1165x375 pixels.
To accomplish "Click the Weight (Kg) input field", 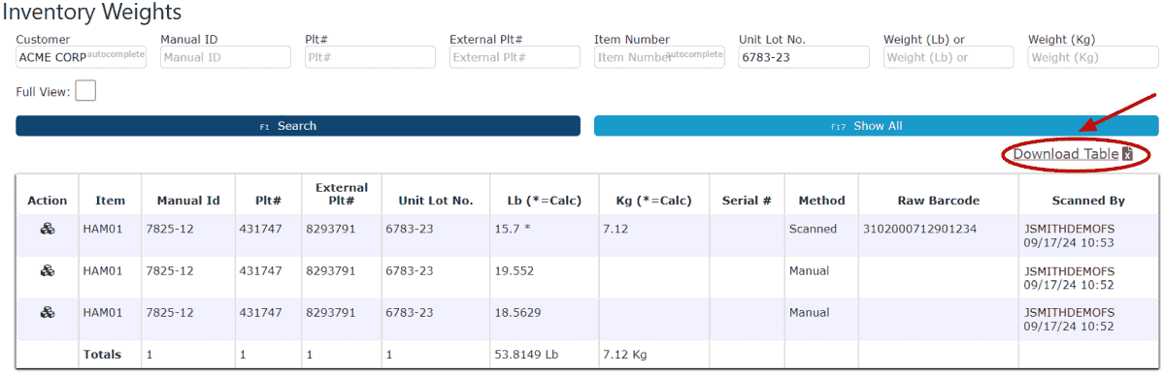I will coord(1093,57).
